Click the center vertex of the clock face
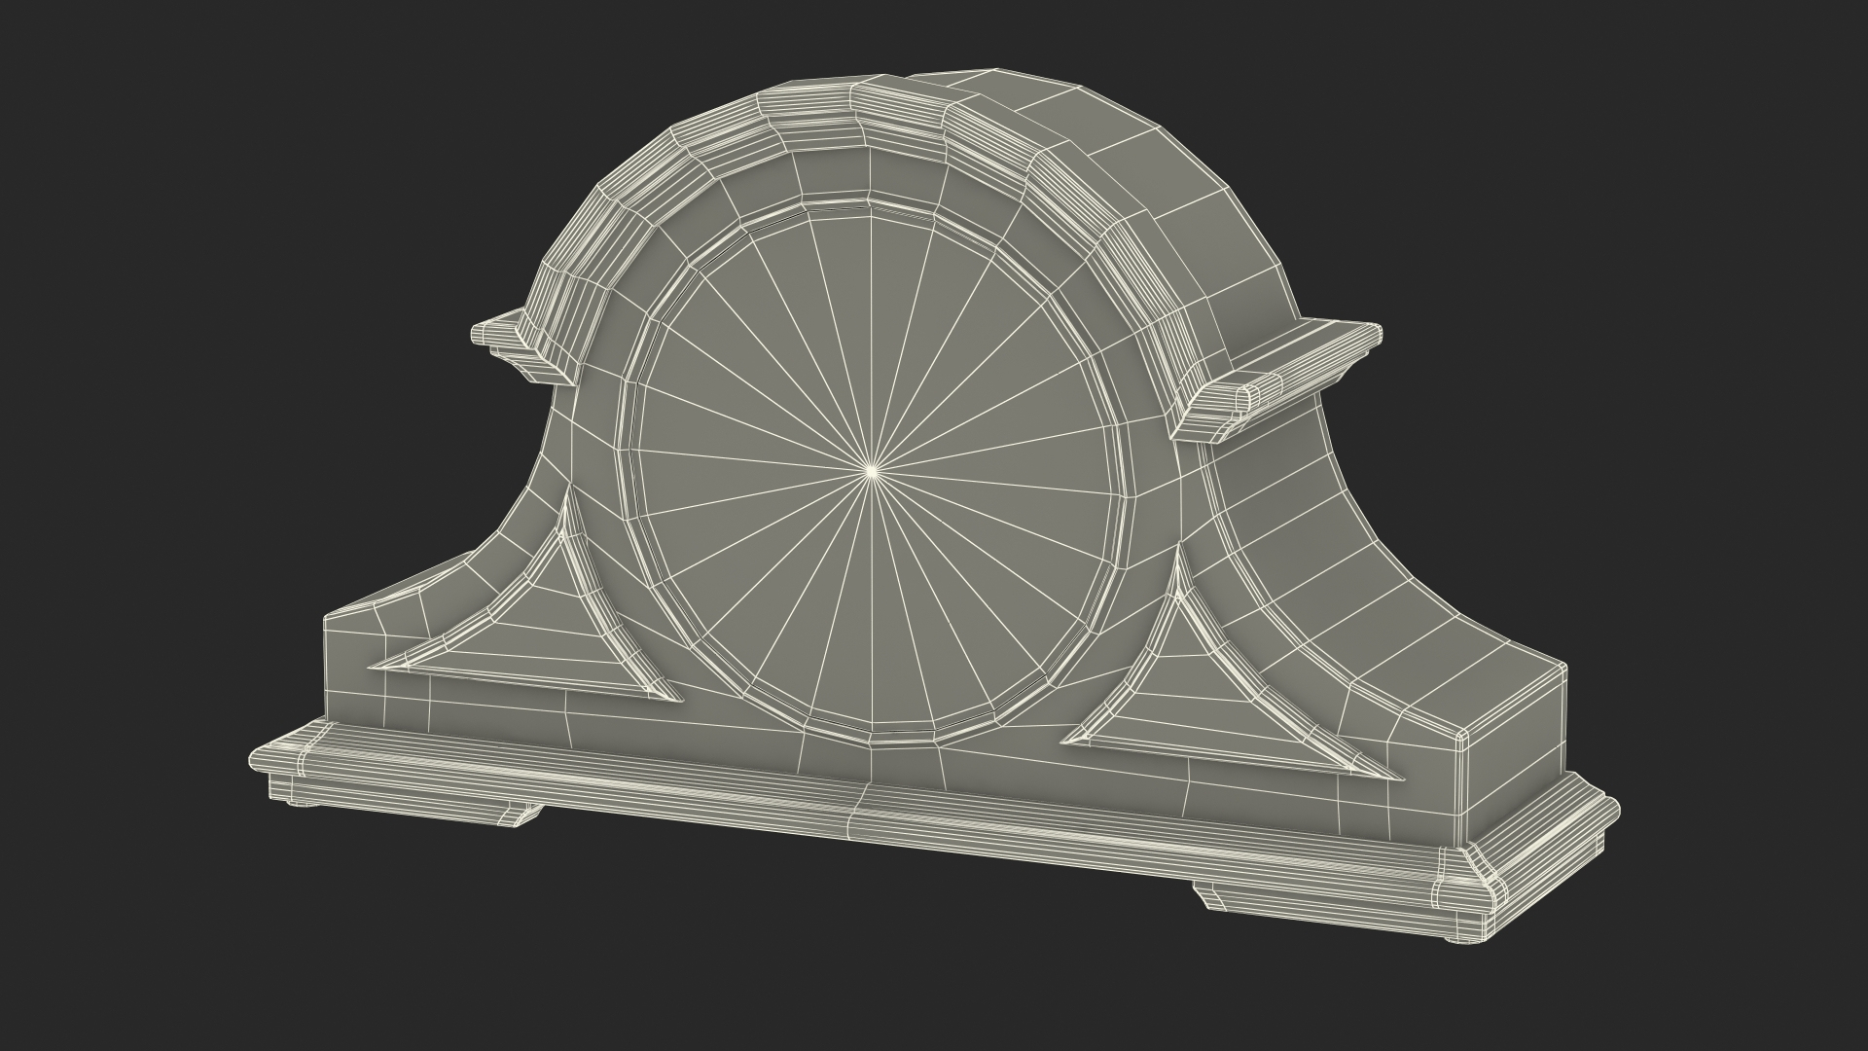This screenshot has height=1051, width=1868. click(x=872, y=471)
